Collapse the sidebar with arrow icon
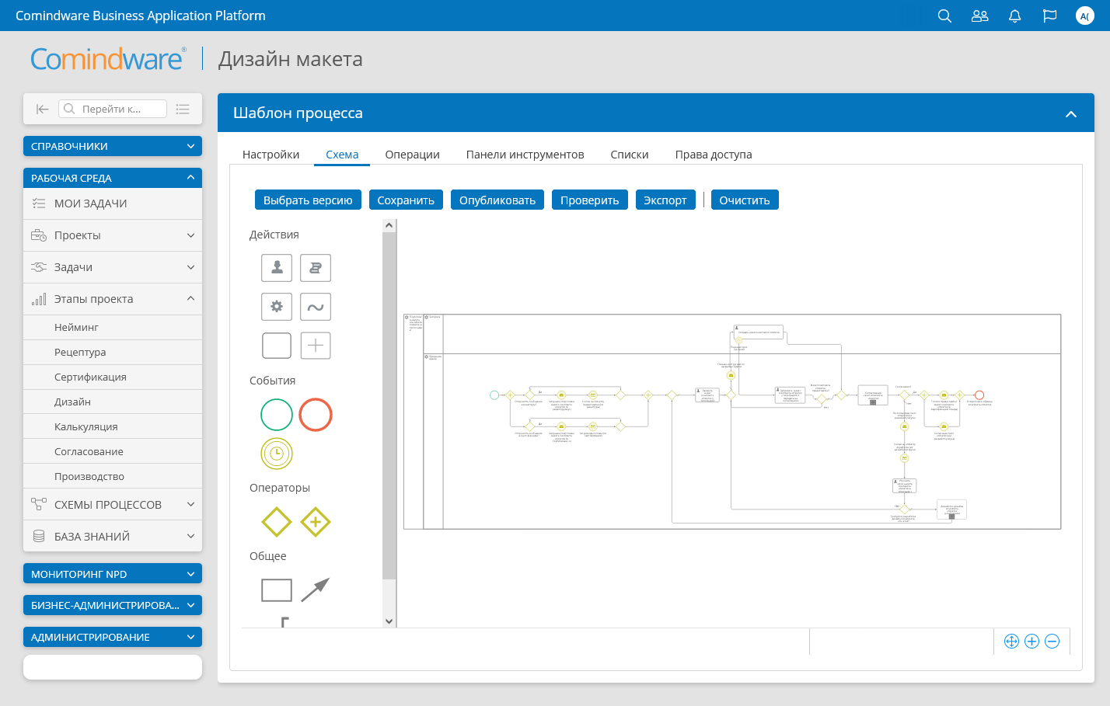Image resolution: width=1110 pixels, height=706 pixels. pyautogui.click(x=42, y=109)
